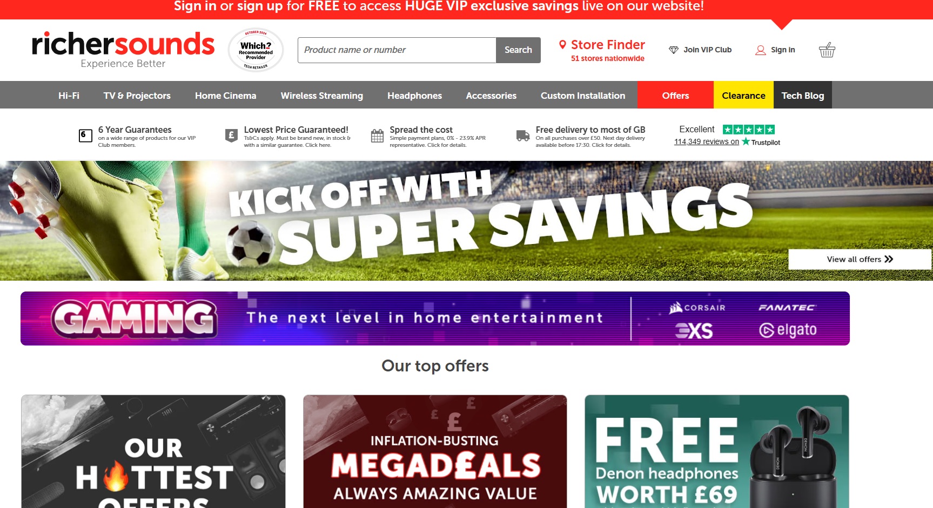Screen dimensions: 933x508
Task: Open the Hi-Fi menu
Action: [x=69, y=96]
